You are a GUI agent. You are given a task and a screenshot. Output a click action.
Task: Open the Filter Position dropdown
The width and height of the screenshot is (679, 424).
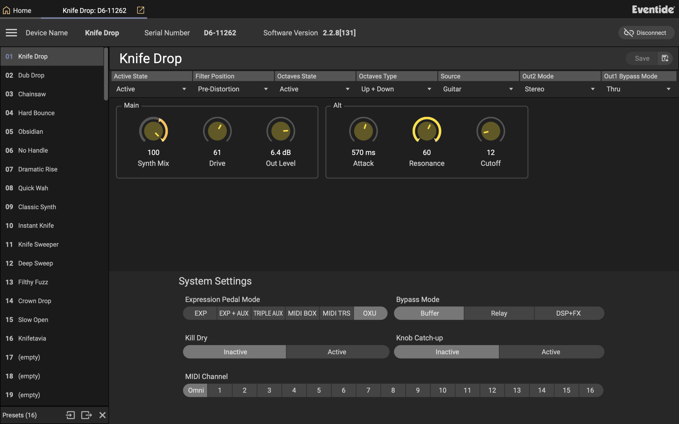[233, 89]
